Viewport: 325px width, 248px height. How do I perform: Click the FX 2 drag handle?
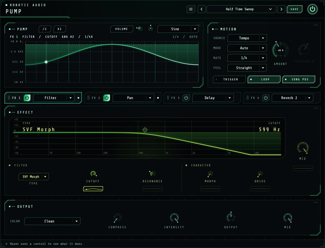click(x=88, y=98)
